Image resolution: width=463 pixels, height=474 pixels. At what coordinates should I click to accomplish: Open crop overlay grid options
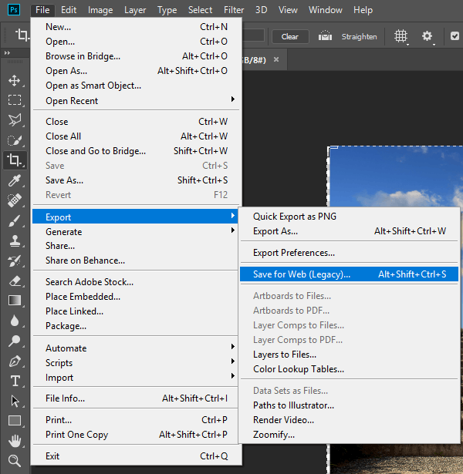point(401,36)
